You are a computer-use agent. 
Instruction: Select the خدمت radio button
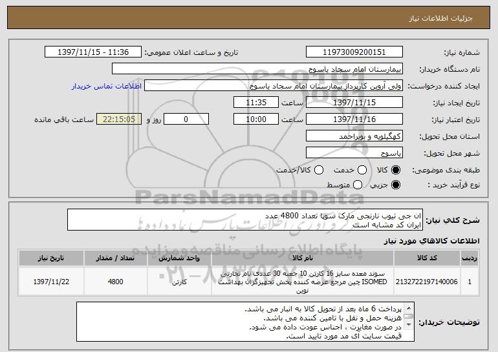point(362,170)
